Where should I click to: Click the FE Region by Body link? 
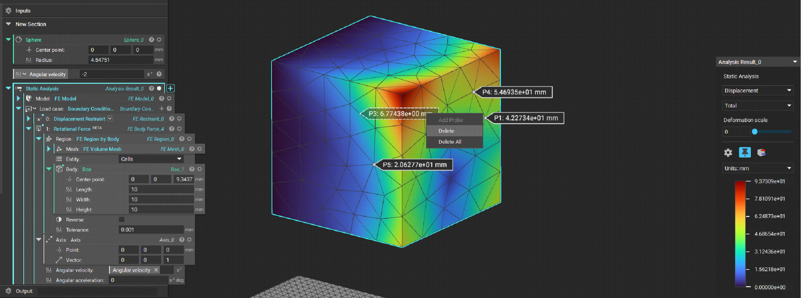coord(97,139)
